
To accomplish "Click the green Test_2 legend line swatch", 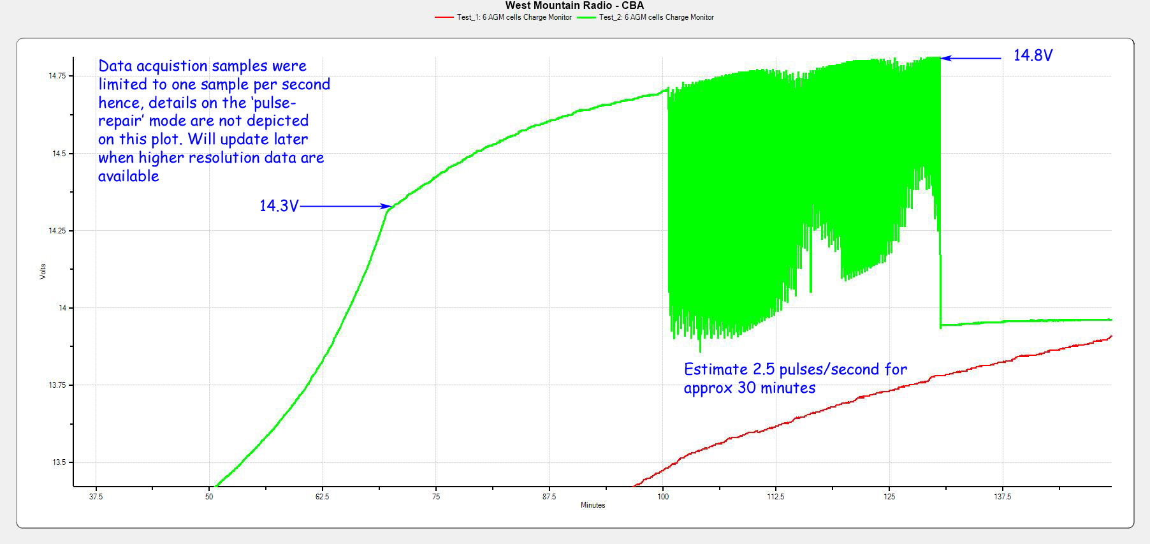I will (586, 18).
